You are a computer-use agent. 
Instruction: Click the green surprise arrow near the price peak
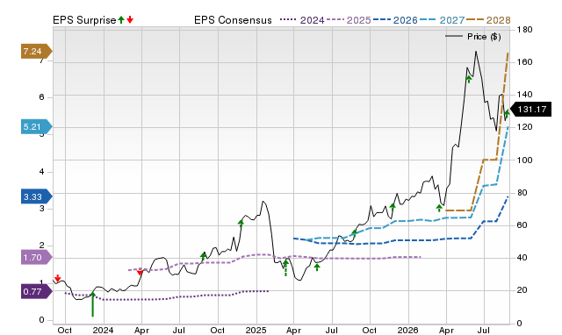[468, 79]
